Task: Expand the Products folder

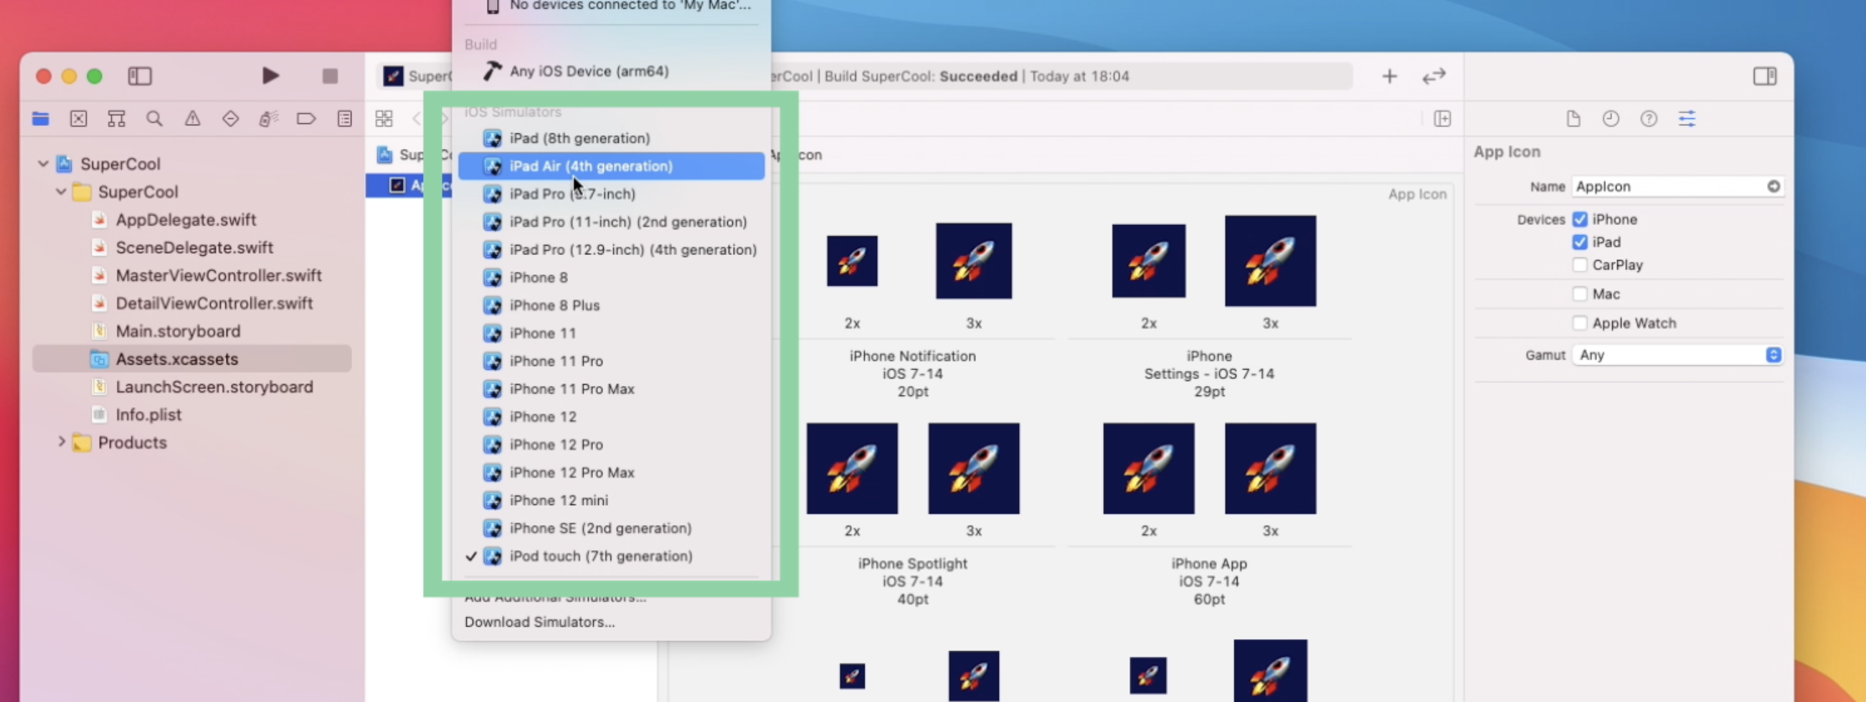Action: (x=61, y=442)
